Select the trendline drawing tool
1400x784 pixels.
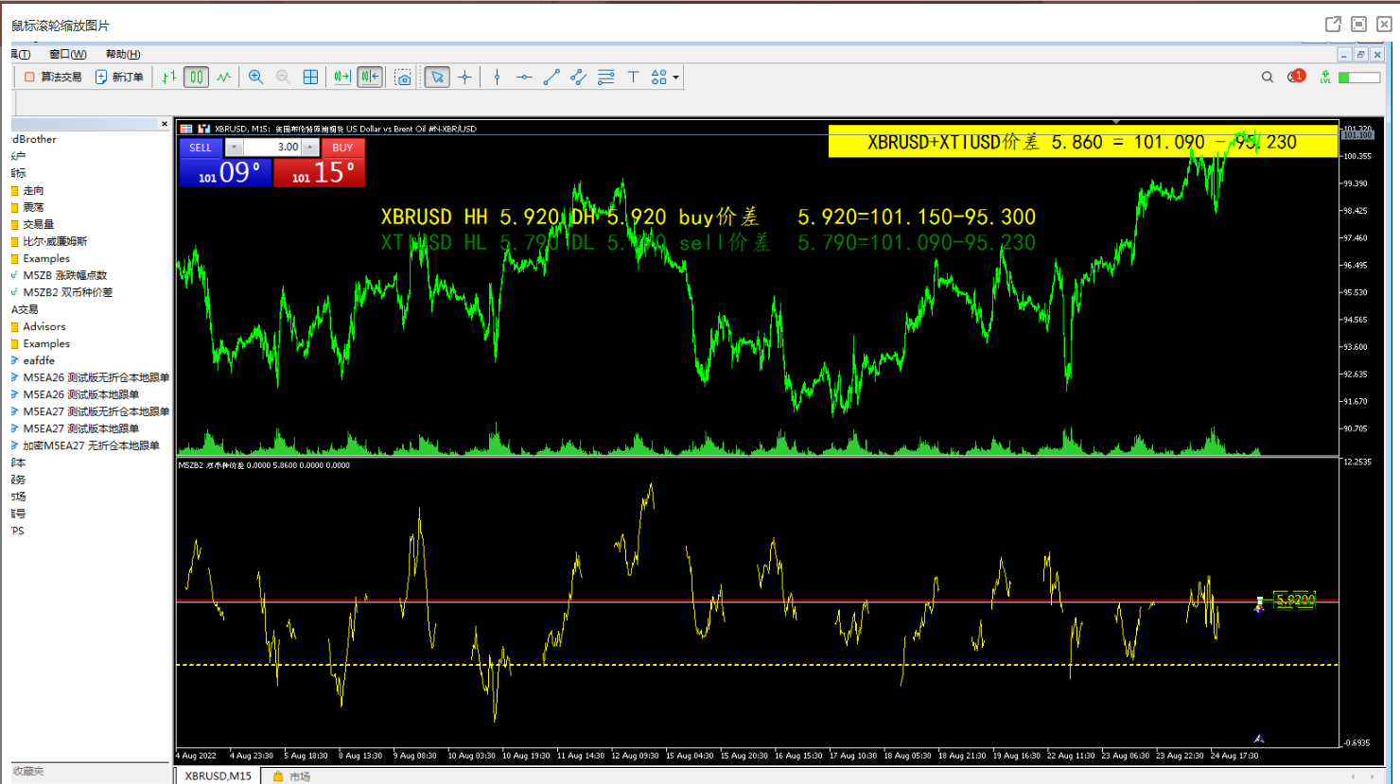point(551,77)
